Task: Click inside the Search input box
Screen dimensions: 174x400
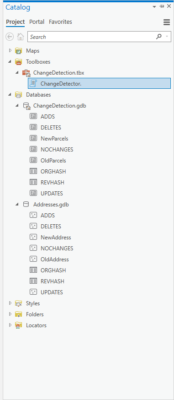Action: [92, 37]
